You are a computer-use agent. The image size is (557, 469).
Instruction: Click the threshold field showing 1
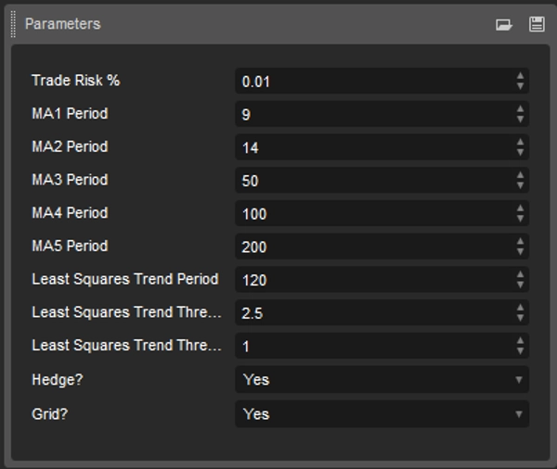pos(371,346)
